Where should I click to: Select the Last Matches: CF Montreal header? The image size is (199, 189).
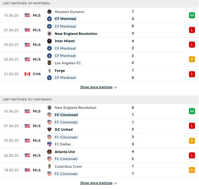pos(99,3)
